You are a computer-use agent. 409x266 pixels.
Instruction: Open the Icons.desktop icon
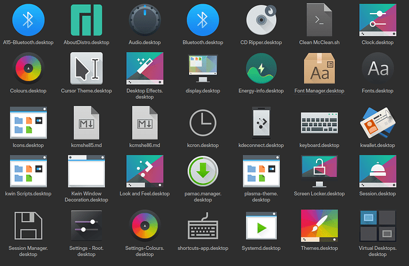28,123
